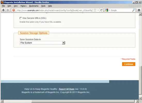The height and width of the screenshot is (103, 142).
Task: Open the Save Session Data In dropdown
Action: (42, 43)
